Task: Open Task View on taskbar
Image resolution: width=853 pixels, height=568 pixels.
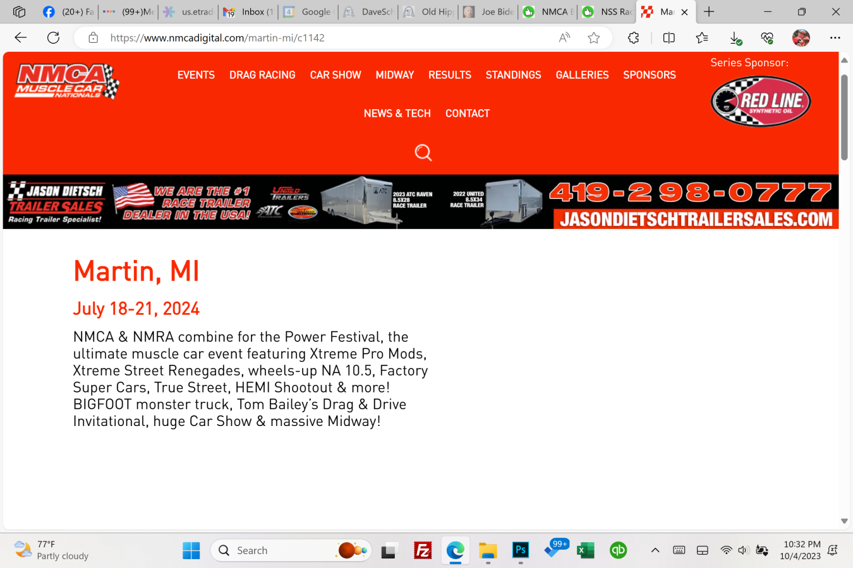Action: [x=390, y=551]
